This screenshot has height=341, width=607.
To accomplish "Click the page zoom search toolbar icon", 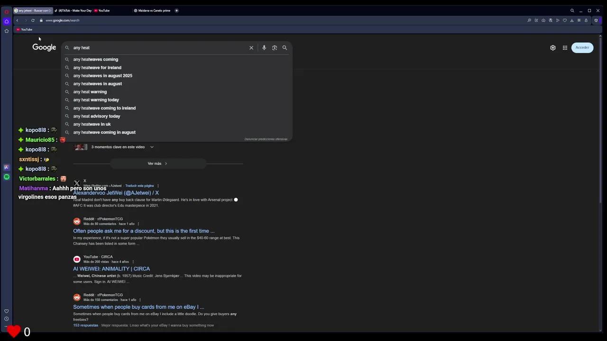I will coord(529,20).
